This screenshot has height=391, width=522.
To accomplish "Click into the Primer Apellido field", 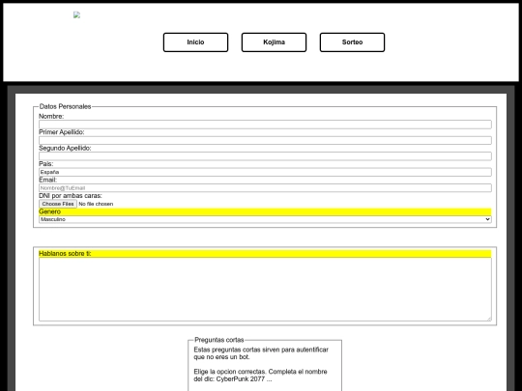I will 265,140.
